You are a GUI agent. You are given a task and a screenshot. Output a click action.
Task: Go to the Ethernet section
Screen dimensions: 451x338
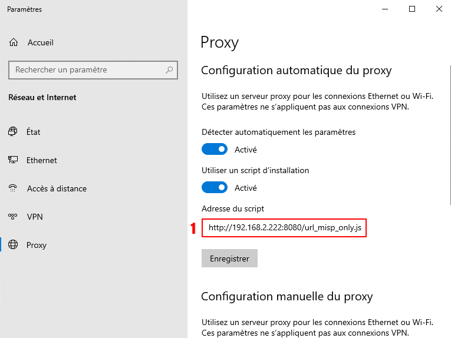coord(41,160)
